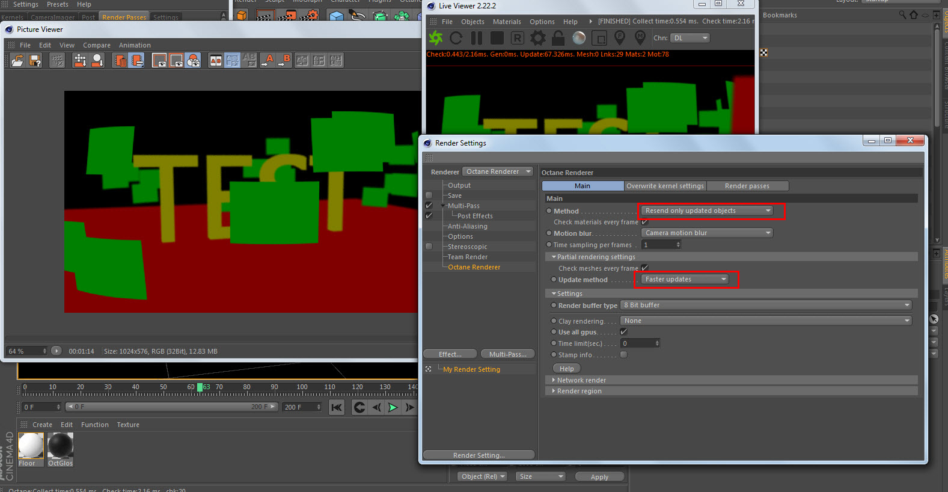Step to previous frame in timeline
948x492 pixels.
[376, 407]
